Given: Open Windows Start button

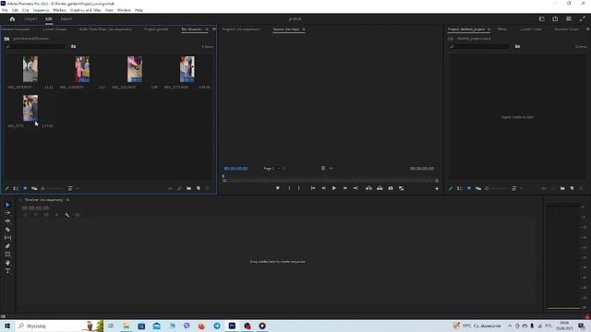Looking at the screenshot, I should 7,326.
